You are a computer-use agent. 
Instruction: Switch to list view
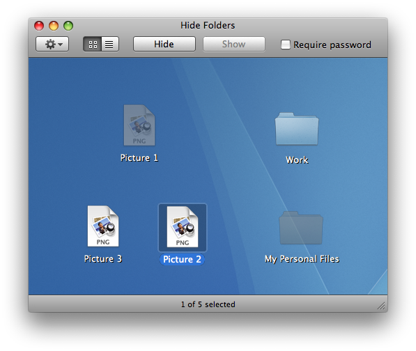tap(110, 44)
